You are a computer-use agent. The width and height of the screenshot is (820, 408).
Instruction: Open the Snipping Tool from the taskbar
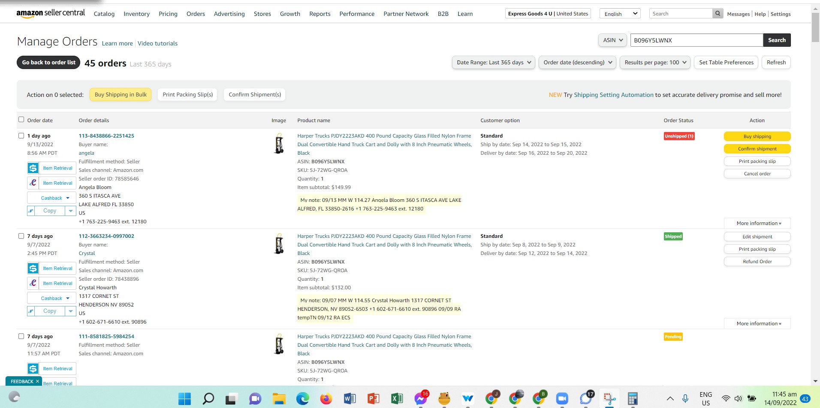609,399
